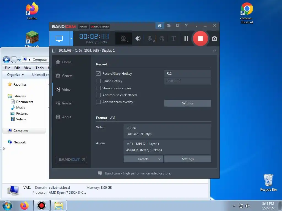Click the speech bubble icon in Bandicam footer
This screenshot has height=211, width=282.
(x=100, y=173)
